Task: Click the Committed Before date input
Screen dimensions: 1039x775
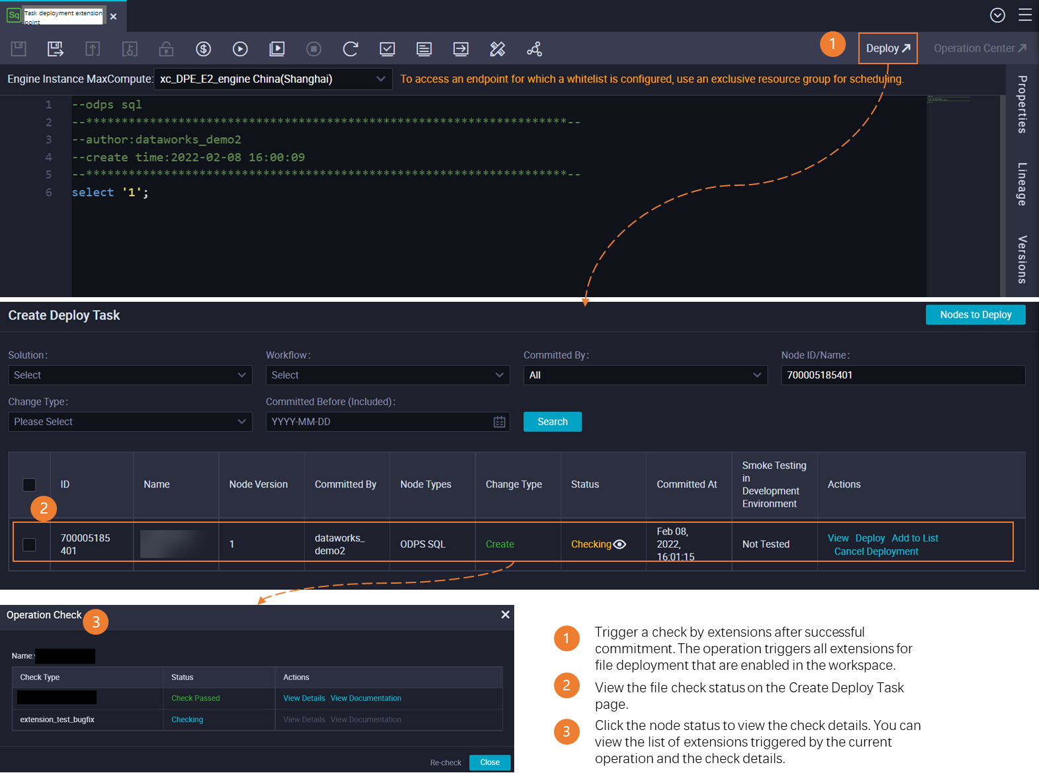Action: (x=388, y=422)
